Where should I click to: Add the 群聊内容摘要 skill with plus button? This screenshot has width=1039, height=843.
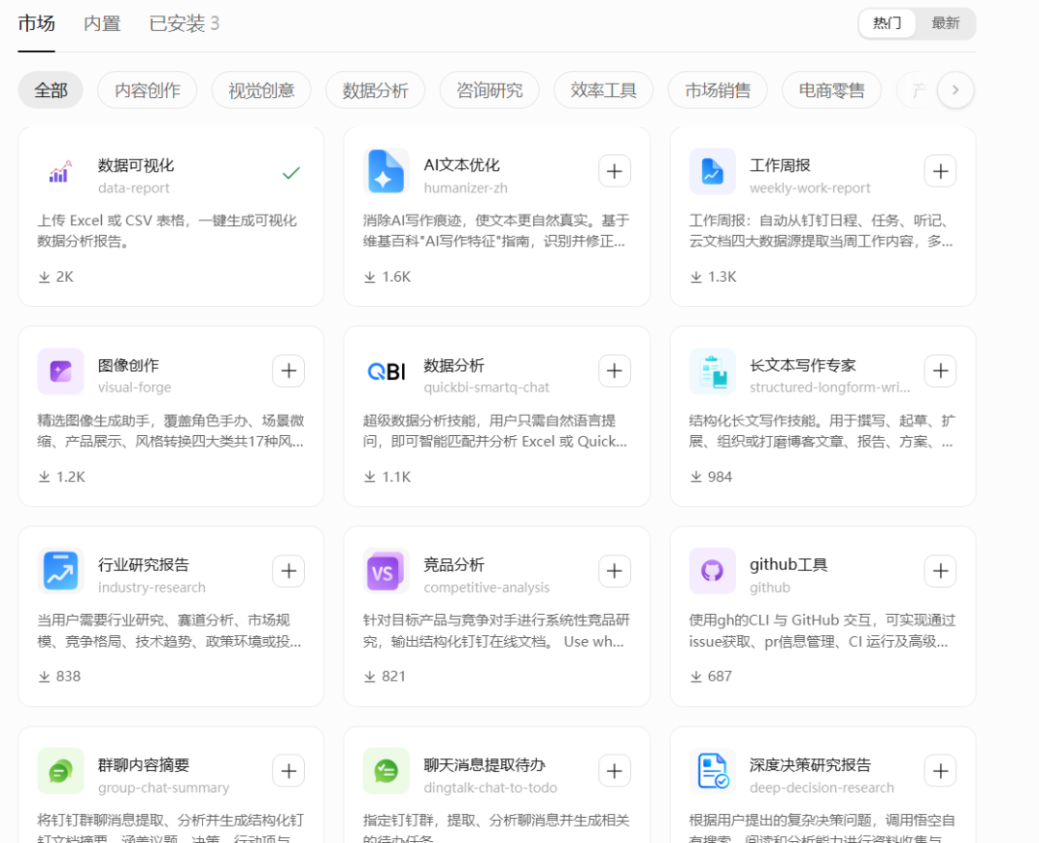pyautogui.click(x=289, y=771)
